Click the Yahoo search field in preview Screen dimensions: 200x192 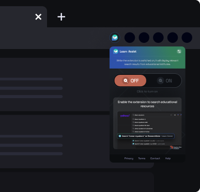click(152, 115)
